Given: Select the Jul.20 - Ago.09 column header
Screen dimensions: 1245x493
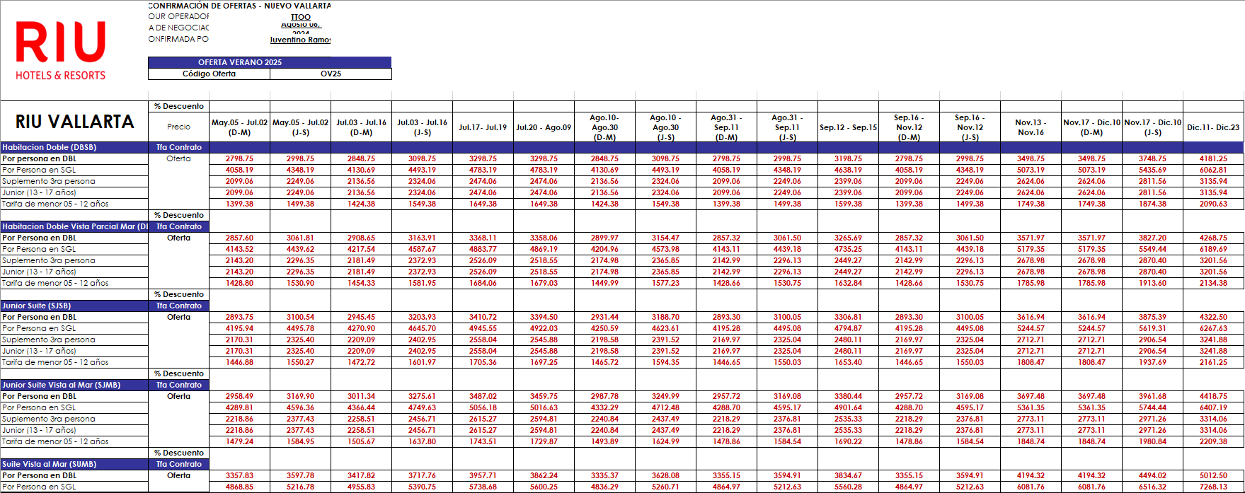Looking at the screenshot, I should click(x=544, y=127).
